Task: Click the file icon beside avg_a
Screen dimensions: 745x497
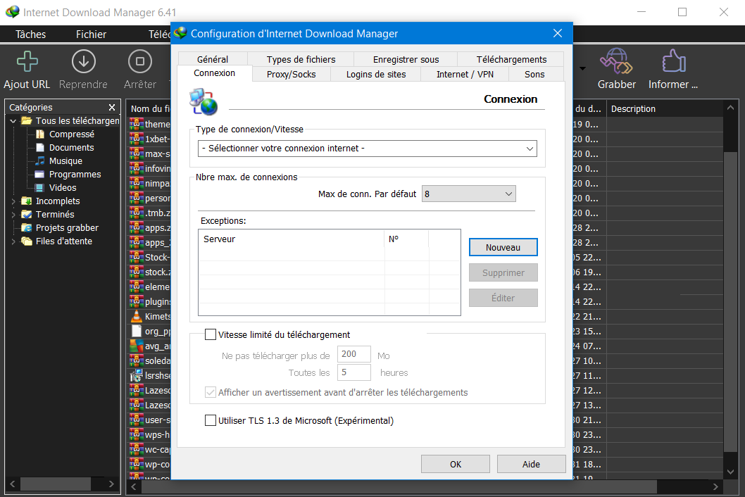Action: coord(137,346)
